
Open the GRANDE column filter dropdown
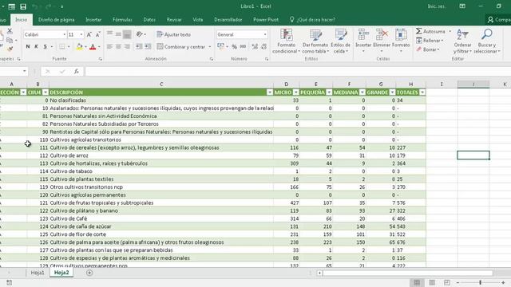[x=392, y=92]
